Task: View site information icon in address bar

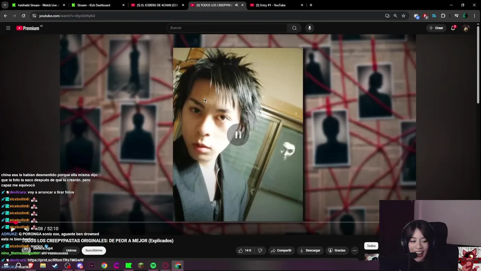Action: coord(34,16)
